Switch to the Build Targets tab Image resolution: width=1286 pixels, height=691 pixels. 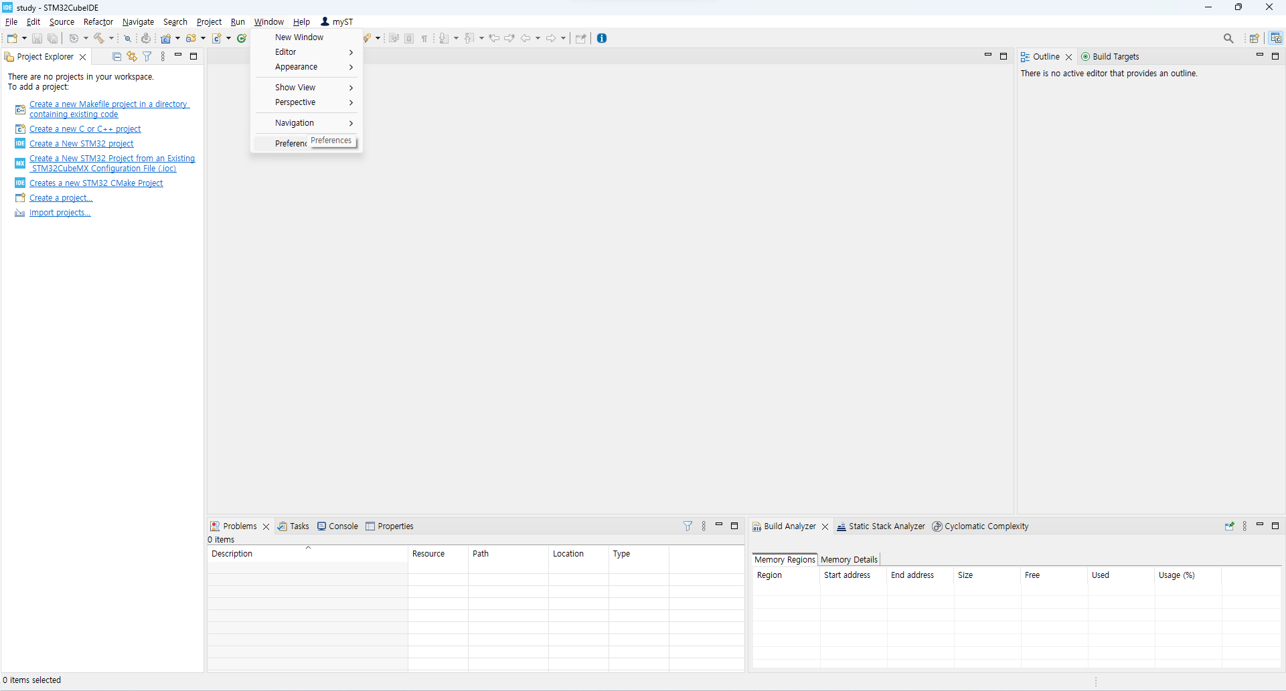pos(1110,57)
